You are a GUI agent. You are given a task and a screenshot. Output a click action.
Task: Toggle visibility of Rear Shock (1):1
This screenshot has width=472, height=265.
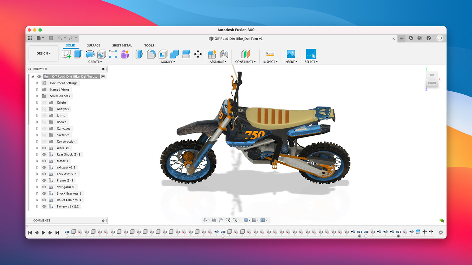click(44, 154)
